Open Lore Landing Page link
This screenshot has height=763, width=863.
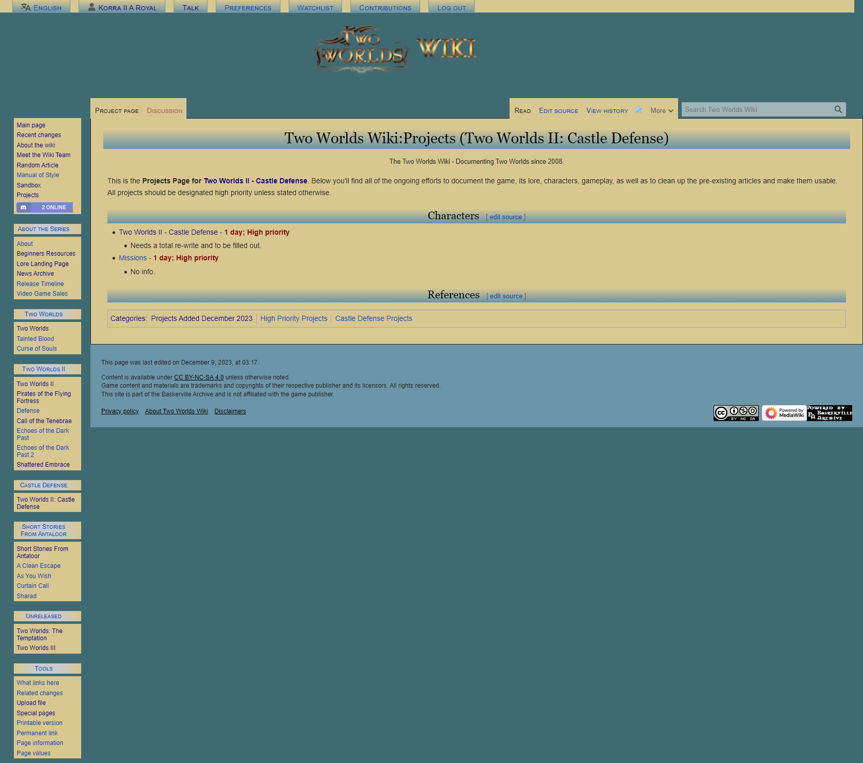click(43, 264)
